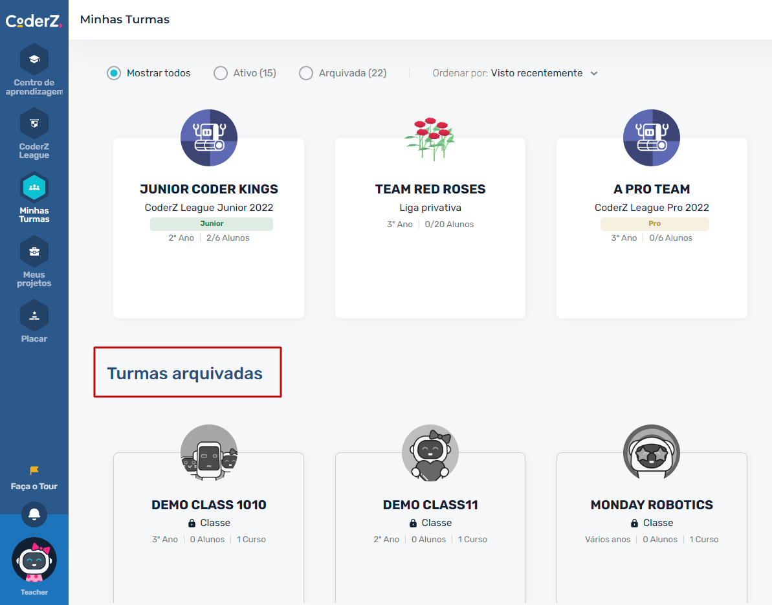Open the CoderZ League shield icon
This screenshot has width=772, height=605.
pyautogui.click(x=34, y=124)
